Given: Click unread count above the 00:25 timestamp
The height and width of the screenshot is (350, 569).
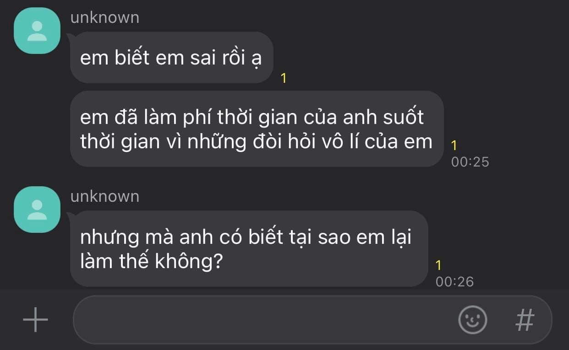Looking at the screenshot, I should pyautogui.click(x=454, y=145).
